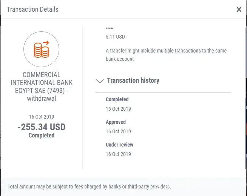
Task: Select the Under review history entry
Action: 119,145
